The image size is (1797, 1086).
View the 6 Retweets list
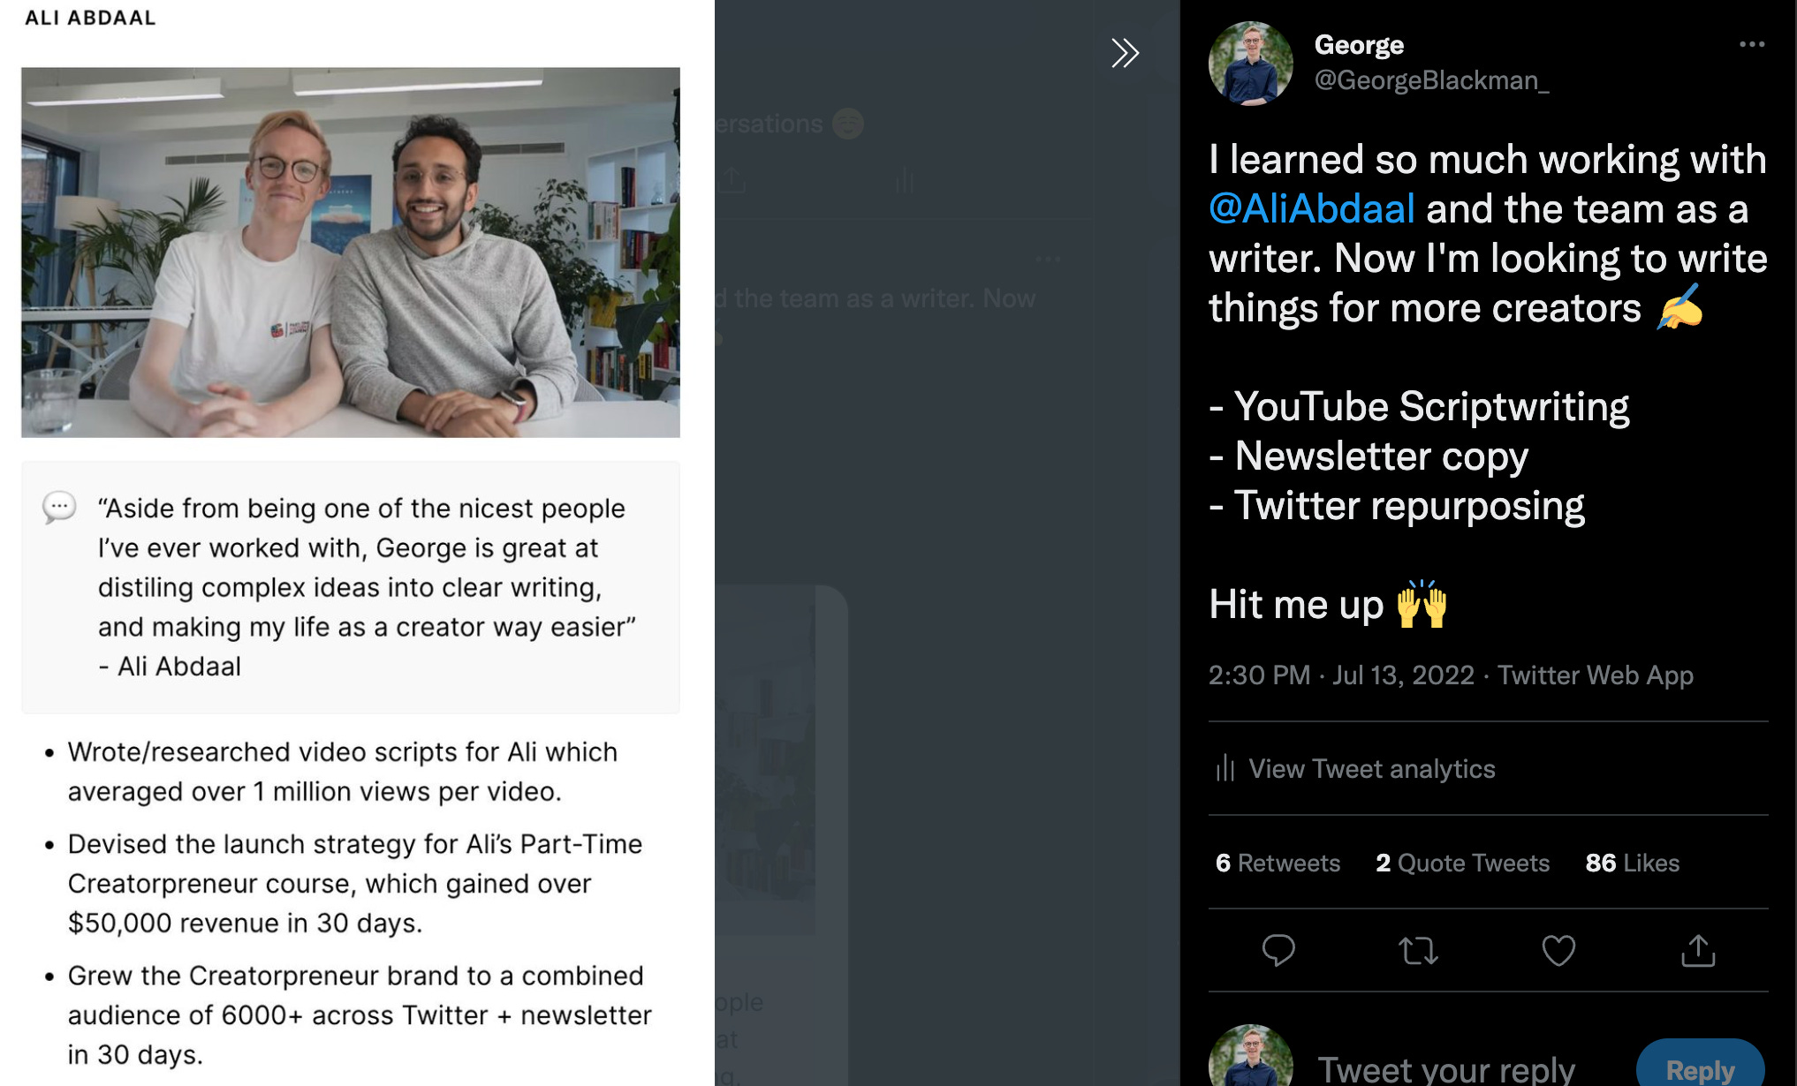coord(1278,863)
